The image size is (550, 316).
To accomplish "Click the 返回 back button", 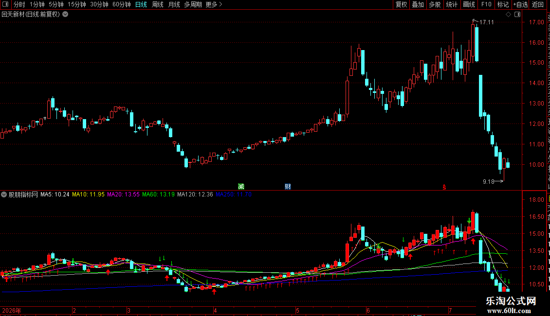I will tap(538, 4).
